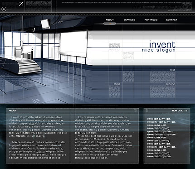Go to the SERVICES menu item
This screenshot has height=169, width=195.
pyautogui.click(x=129, y=20)
